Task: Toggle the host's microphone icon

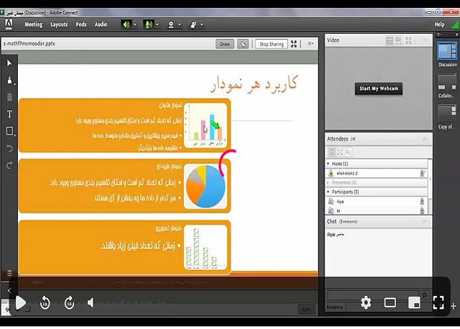Action: [x=422, y=173]
